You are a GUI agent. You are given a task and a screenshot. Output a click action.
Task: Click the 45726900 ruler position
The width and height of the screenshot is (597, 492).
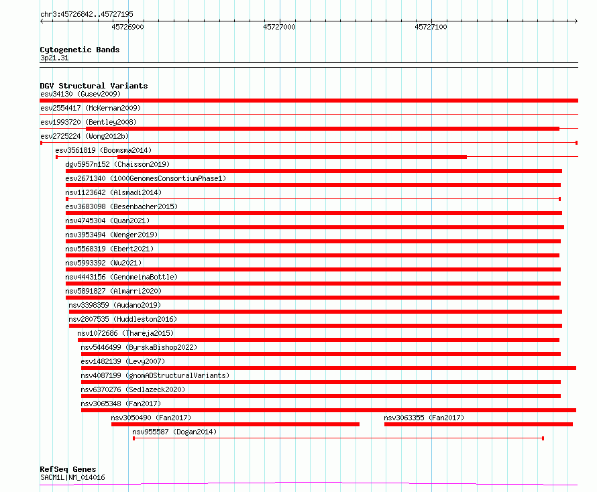point(128,27)
